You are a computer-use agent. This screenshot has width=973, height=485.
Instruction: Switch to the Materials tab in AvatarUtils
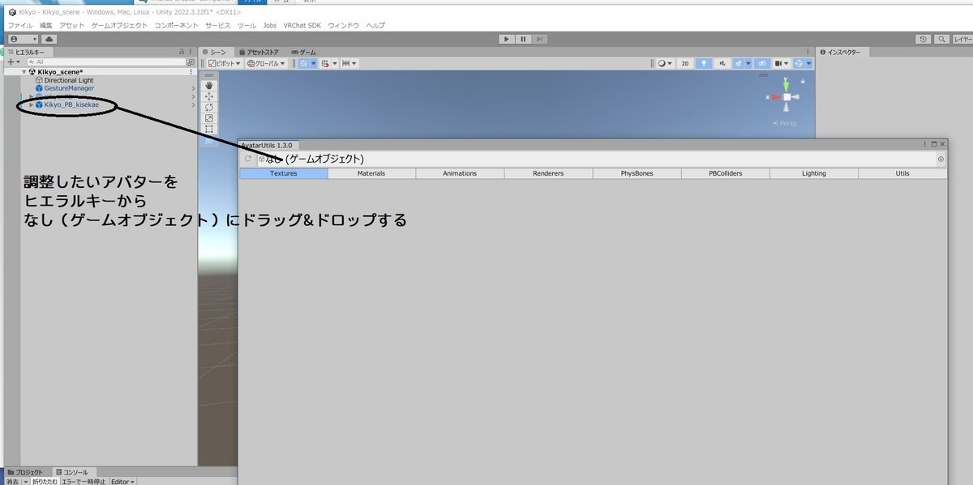371,172
